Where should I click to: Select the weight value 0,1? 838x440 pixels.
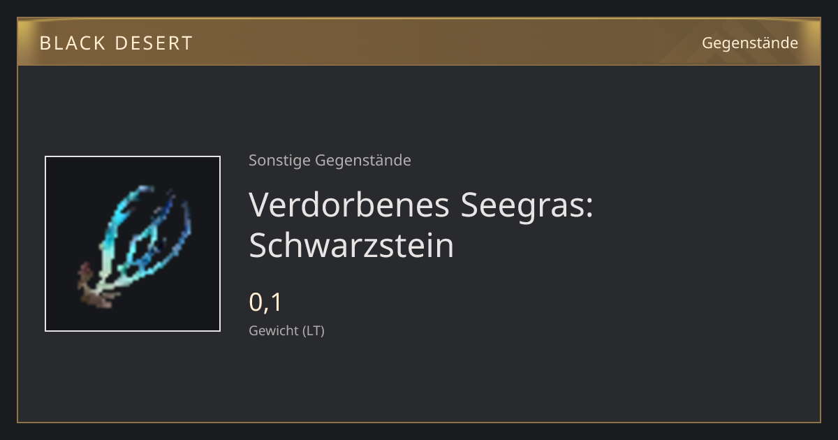(265, 302)
